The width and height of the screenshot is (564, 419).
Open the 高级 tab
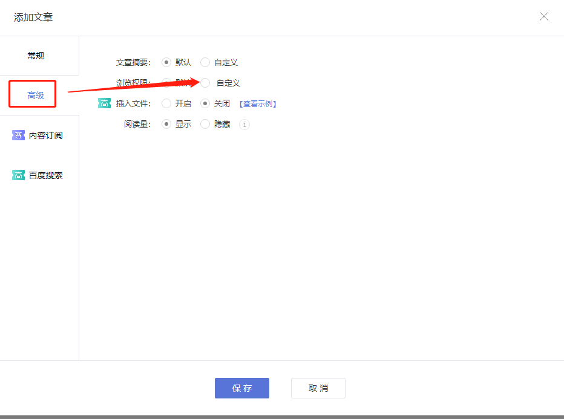pyautogui.click(x=35, y=96)
